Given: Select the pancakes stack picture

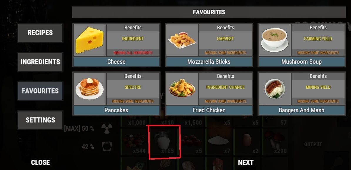Looking at the screenshot, I should coord(90,89).
